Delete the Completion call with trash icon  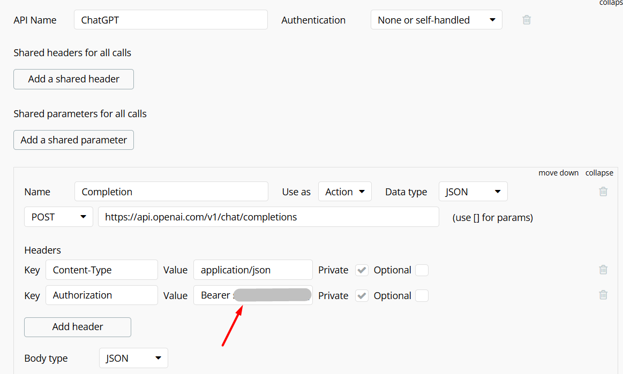pyautogui.click(x=603, y=192)
